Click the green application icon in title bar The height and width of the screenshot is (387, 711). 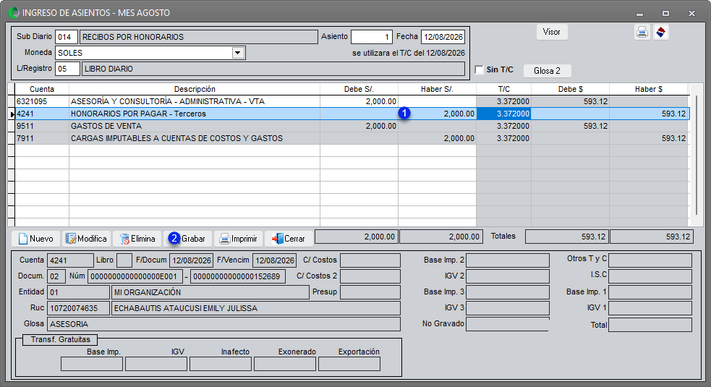tap(14, 13)
